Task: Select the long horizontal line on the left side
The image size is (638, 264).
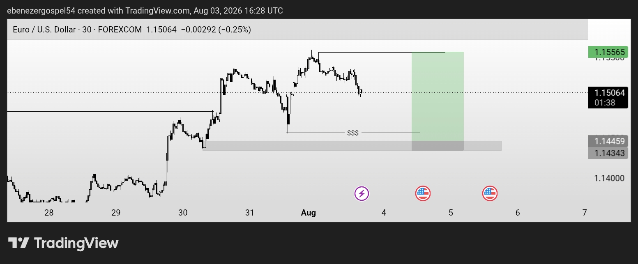Action: pyautogui.click(x=110, y=111)
